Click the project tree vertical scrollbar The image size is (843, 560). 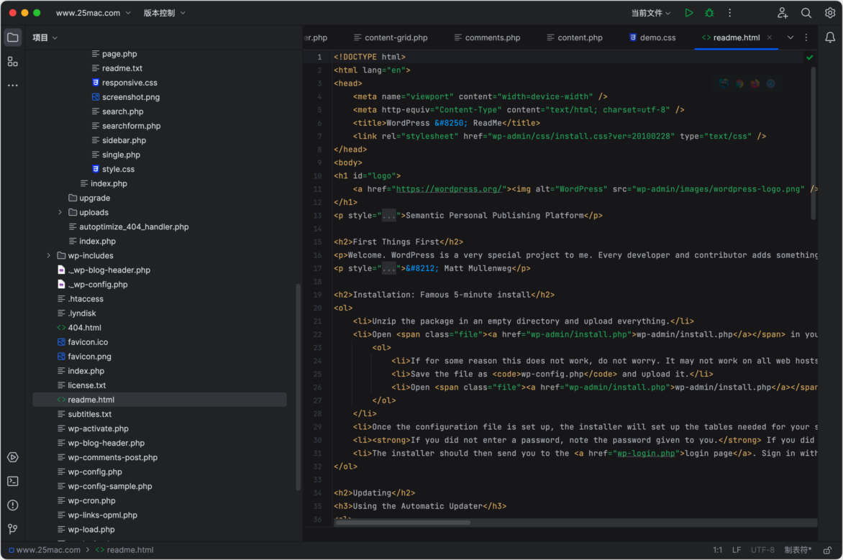click(299, 387)
